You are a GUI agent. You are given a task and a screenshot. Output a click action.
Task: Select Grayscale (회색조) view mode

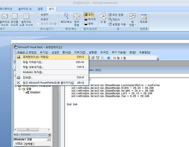point(90,19)
